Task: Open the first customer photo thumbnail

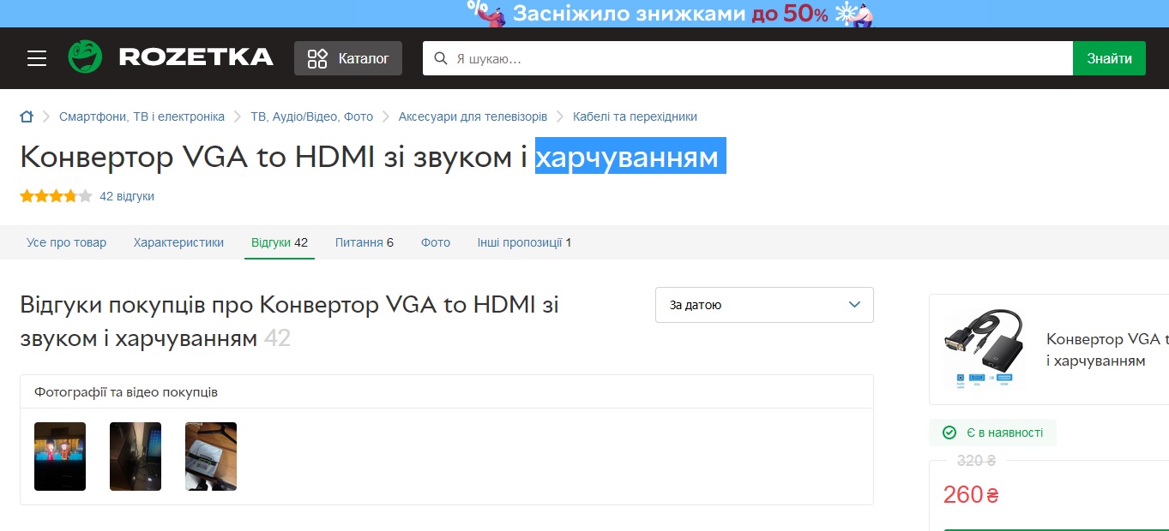Action: (x=60, y=456)
